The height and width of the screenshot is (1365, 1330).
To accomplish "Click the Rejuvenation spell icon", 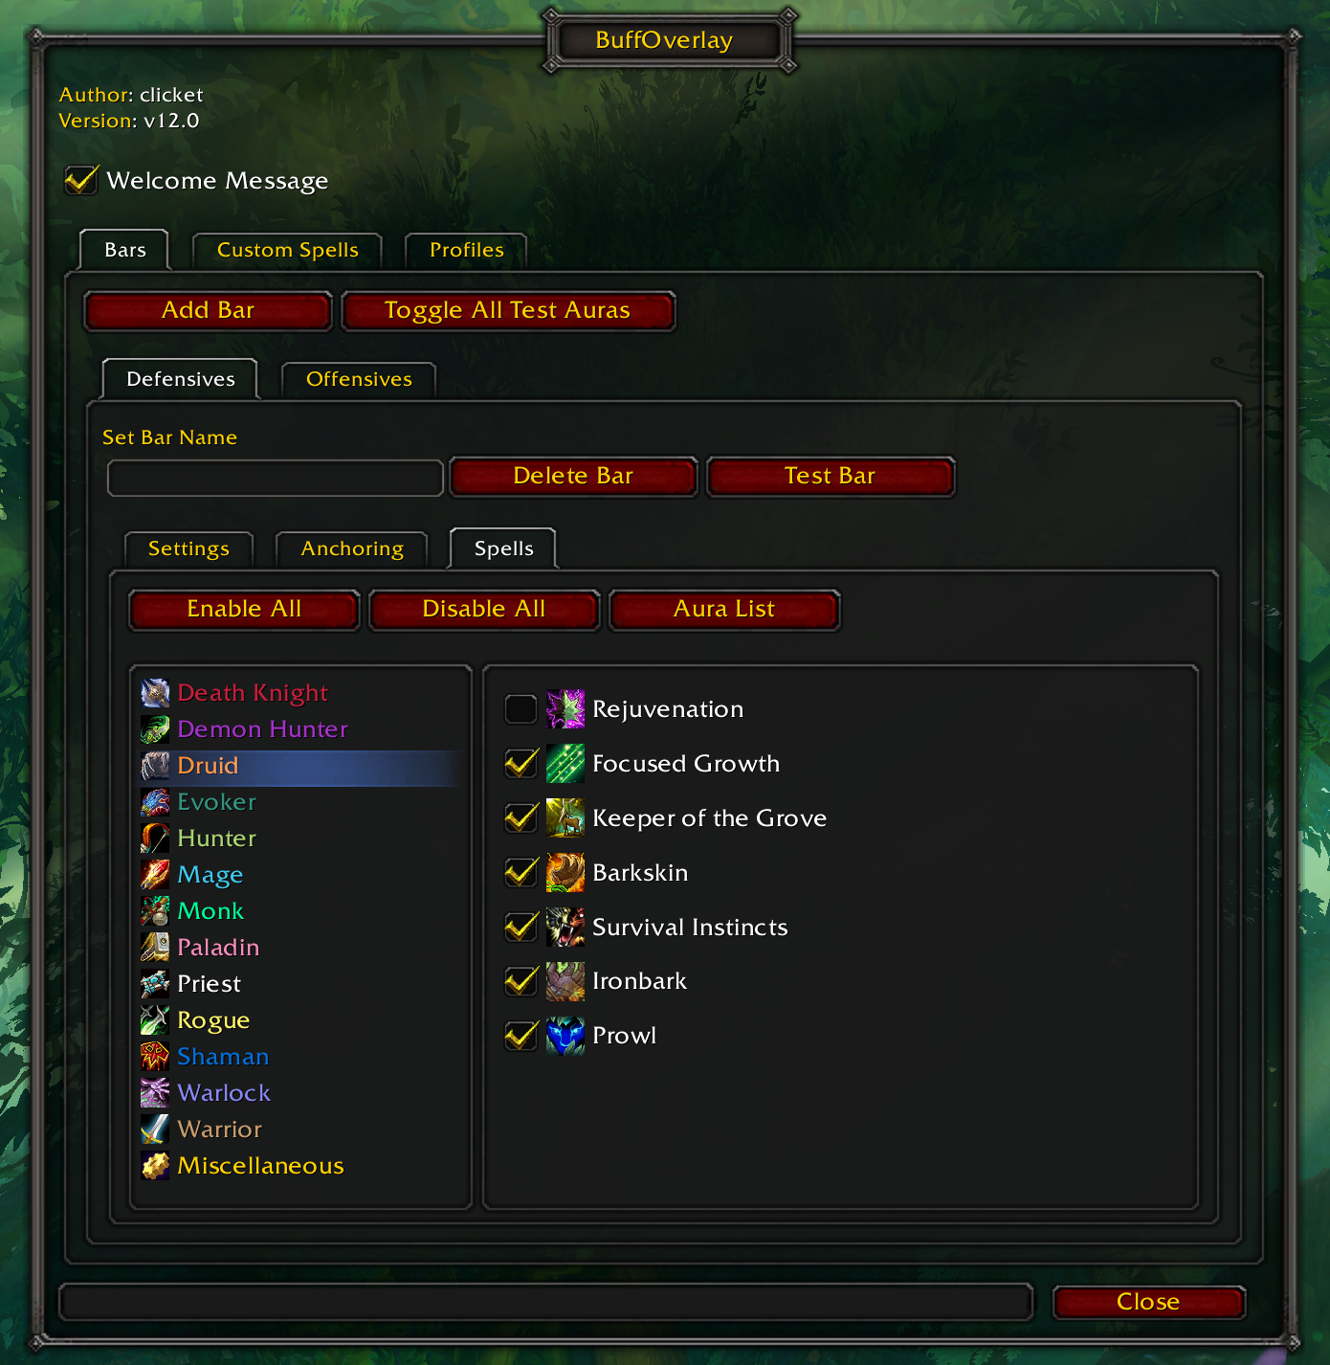I will (x=565, y=709).
